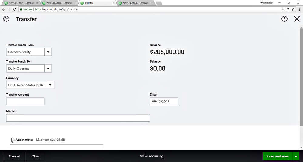Switch to the first NewQBO.com tab
303x162 pixels.
(x=21, y=3)
